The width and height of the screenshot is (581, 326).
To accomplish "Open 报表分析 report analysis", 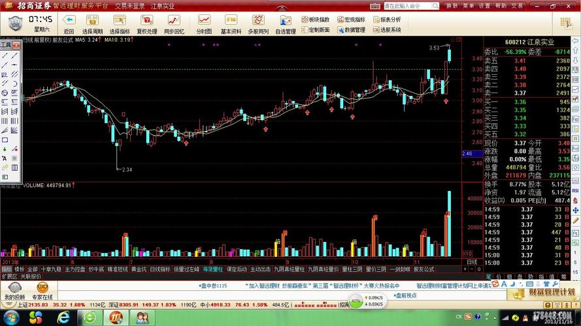I will 387,20.
